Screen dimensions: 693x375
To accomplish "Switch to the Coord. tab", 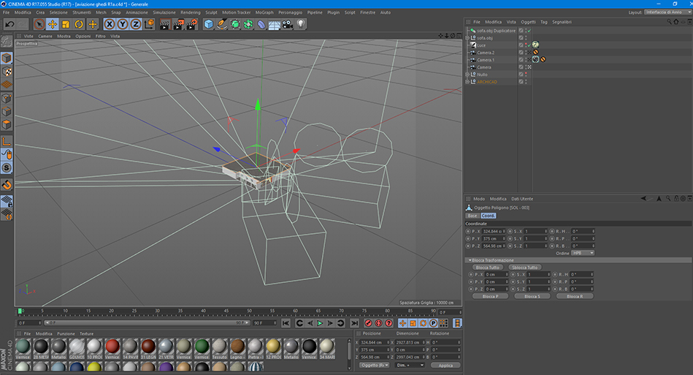I will [488, 216].
